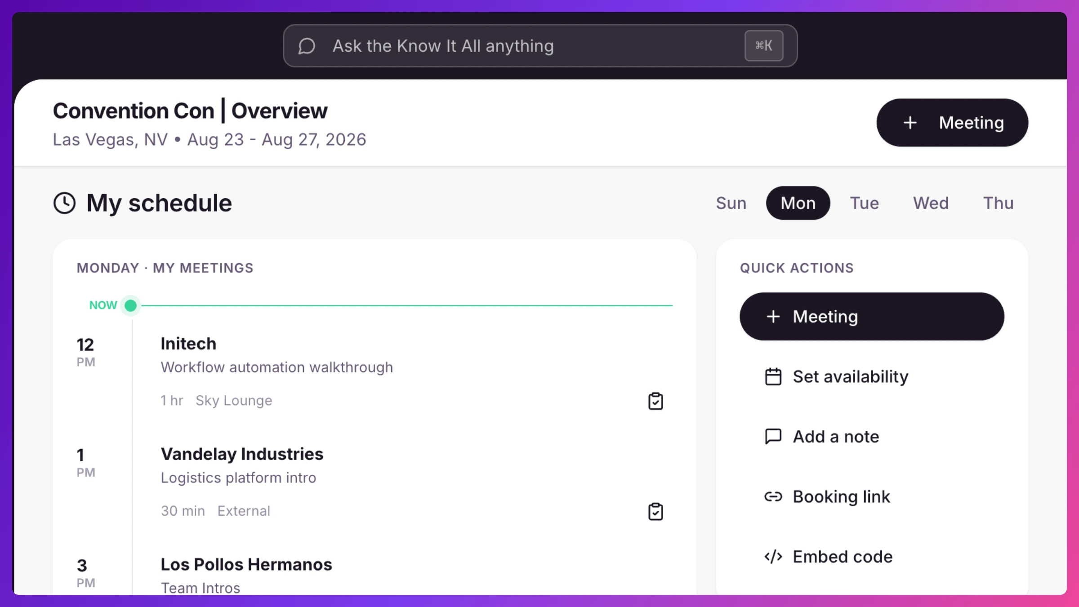Click the Las Vegas, NV date line

[x=210, y=140]
